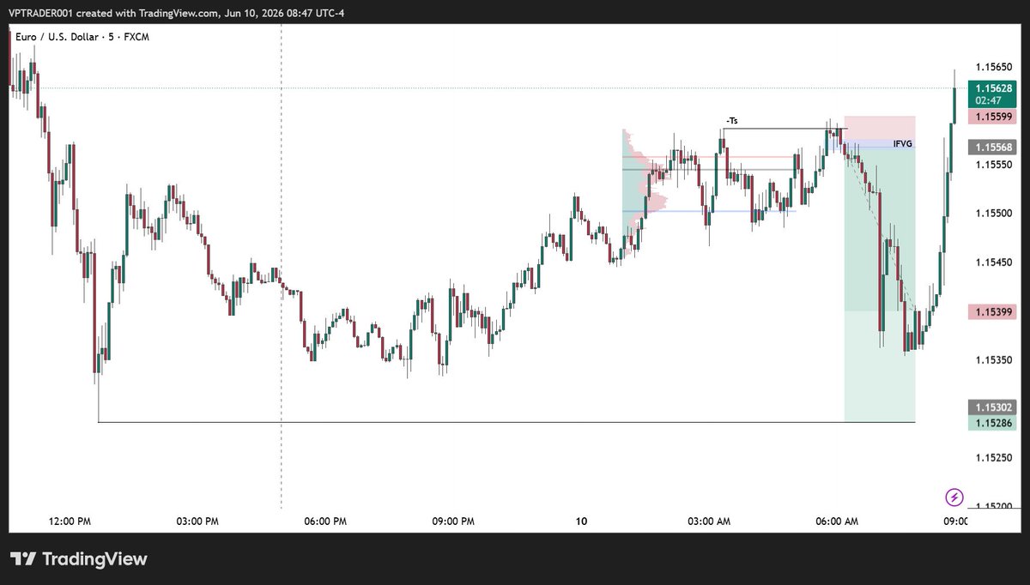Click the 03:00 AM time axis label
Image resolution: width=1030 pixels, height=585 pixels.
click(709, 522)
